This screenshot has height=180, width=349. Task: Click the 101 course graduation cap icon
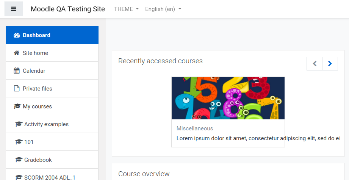coord(19,142)
